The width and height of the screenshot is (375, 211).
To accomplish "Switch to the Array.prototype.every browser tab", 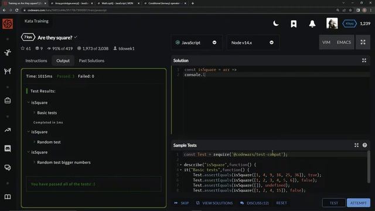I will coord(71,4).
